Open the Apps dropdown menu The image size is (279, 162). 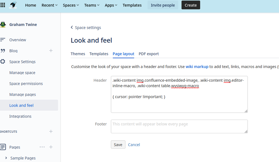point(111,5)
